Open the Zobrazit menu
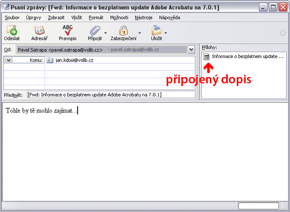 click(x=56, y=17)
